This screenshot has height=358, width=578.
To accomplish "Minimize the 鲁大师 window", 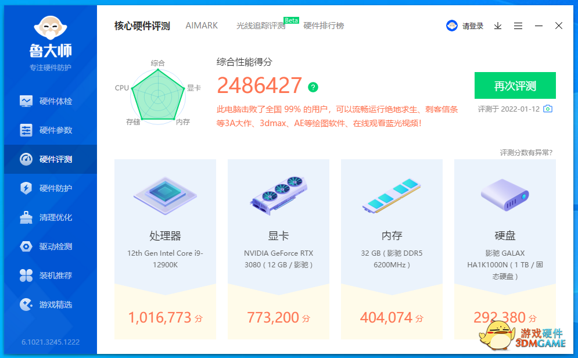I will coord(538,26).
